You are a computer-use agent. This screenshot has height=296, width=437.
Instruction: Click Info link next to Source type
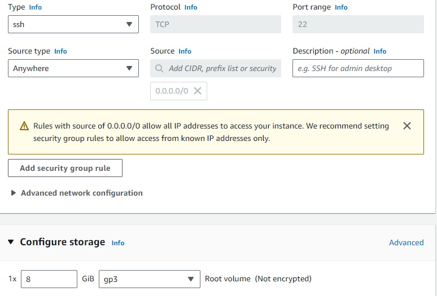(x=60, y=51)
